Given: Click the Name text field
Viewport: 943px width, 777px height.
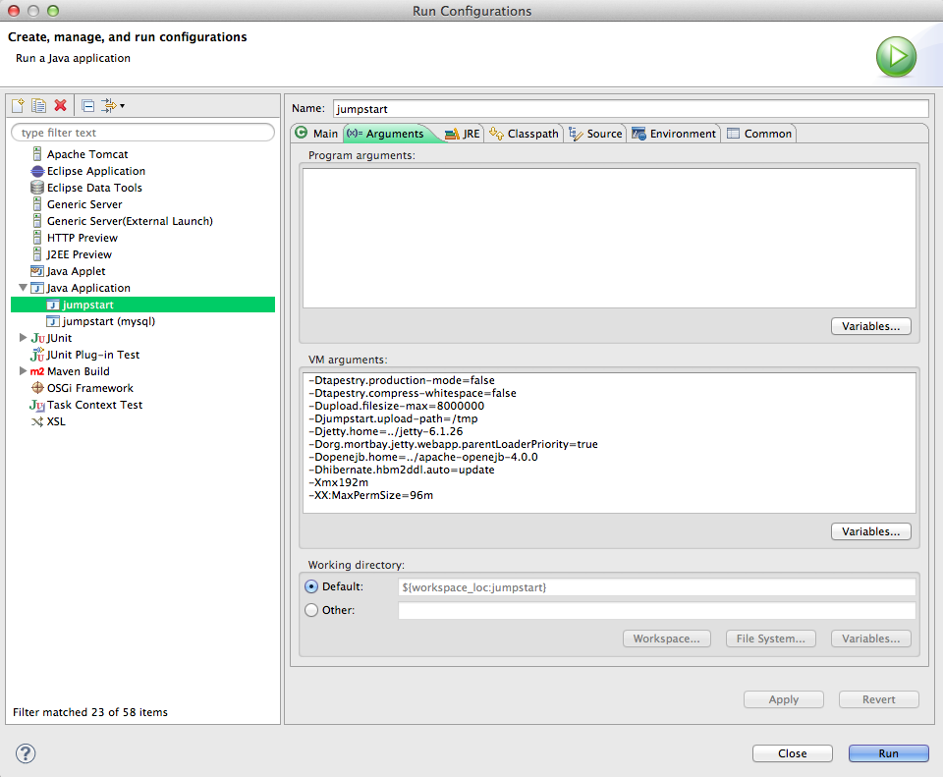Looking at the screenshot, I should point(630,108).
